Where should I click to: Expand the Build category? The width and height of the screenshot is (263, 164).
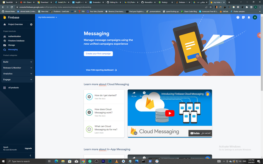point(17,62)
